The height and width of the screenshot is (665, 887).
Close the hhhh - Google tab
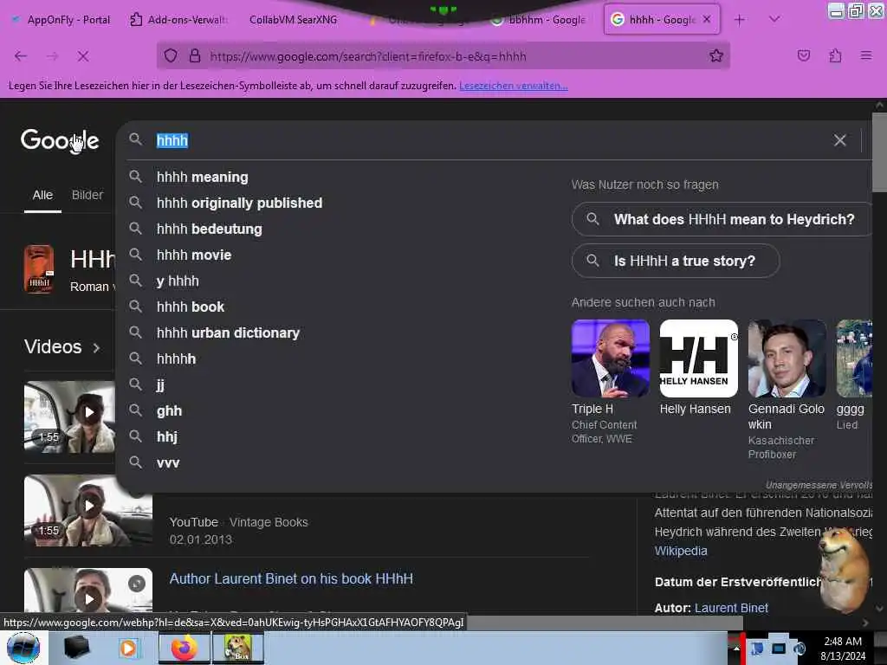[707, 19]
